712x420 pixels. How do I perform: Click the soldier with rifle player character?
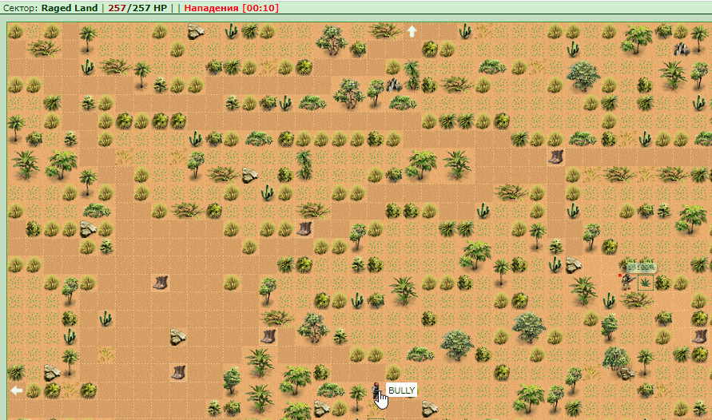[628, 281]
